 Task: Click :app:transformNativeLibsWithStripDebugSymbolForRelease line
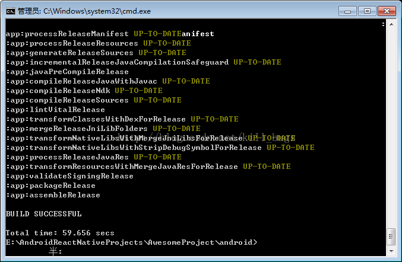160,148
